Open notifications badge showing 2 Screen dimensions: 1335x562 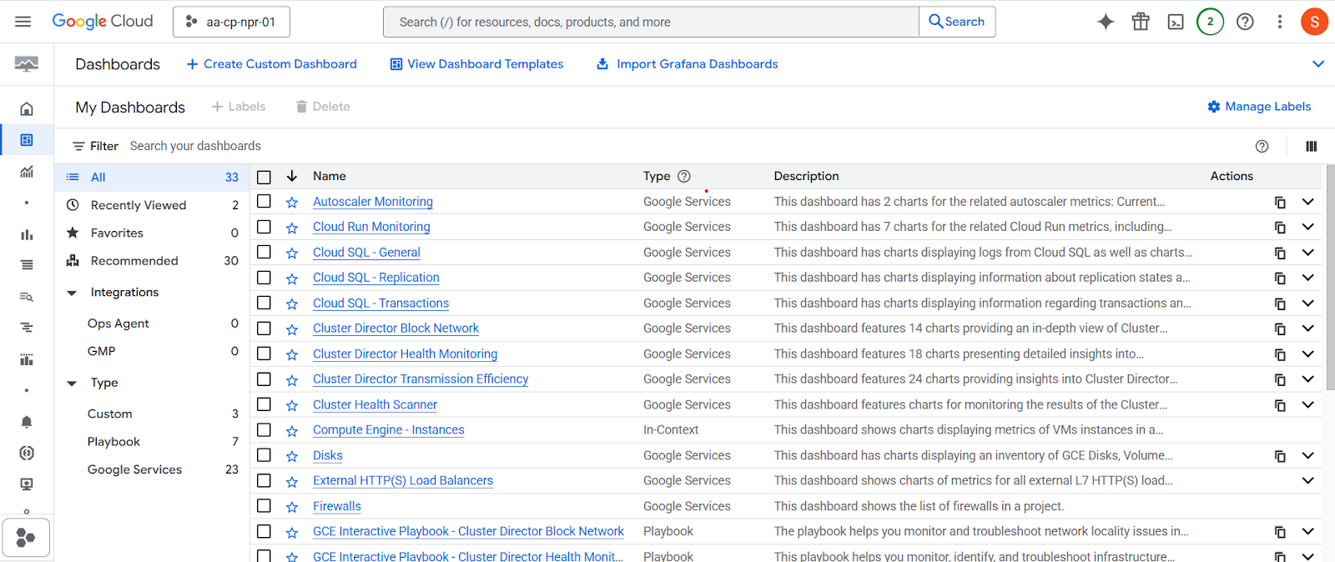click(1210, 22)
